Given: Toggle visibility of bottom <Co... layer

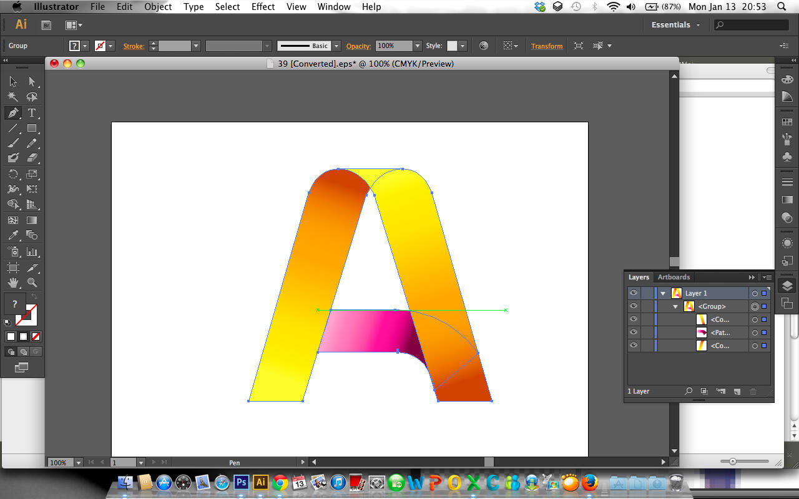Looking at the screenshot, I should pos(634,346).
